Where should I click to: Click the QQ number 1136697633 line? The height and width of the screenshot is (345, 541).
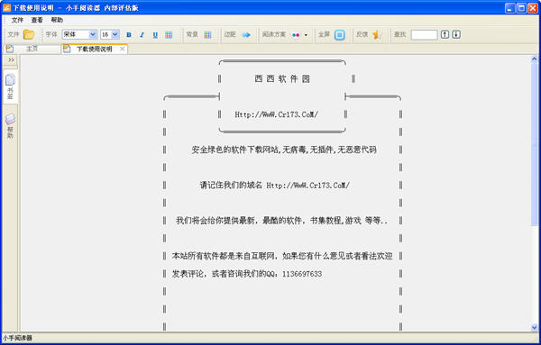(247, 274)
